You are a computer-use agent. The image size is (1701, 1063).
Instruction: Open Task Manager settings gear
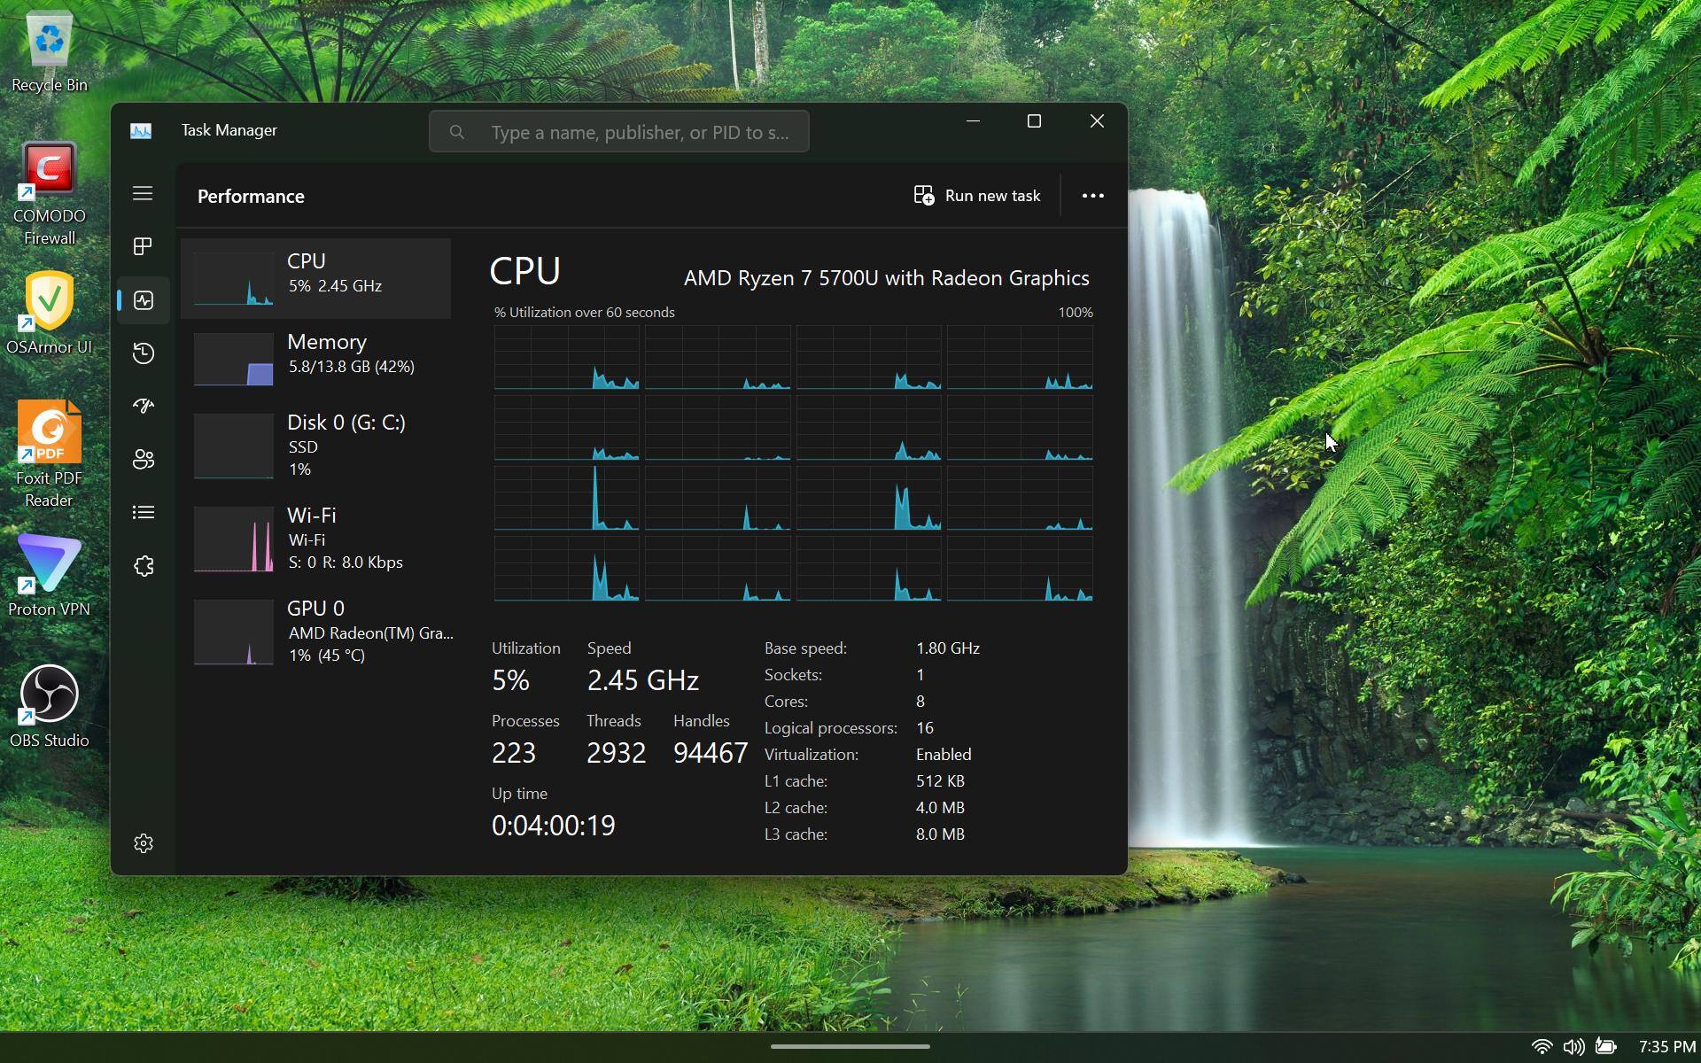point(143,843)
